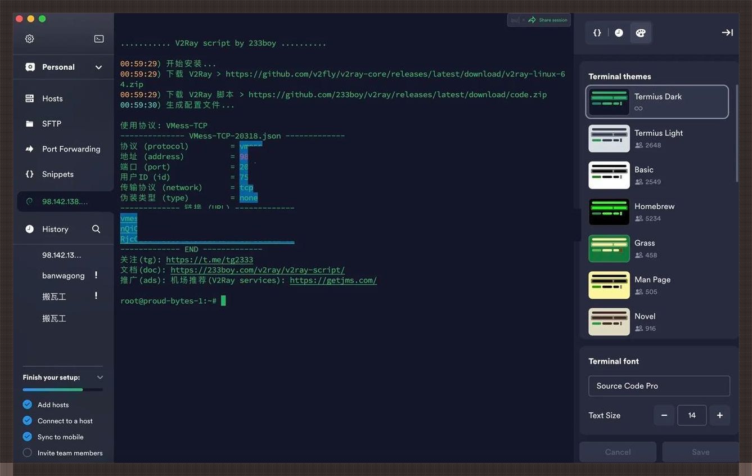Open the new terminal icon in sidebar
Screen dimensions: 752x476
click(x=99, y=39)
